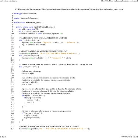The width and height of the screenshot is (138, 138).
Task: Click the comment 'CARREGANDO OS VALORES NO VETOR'
Action: pos(43,38)
